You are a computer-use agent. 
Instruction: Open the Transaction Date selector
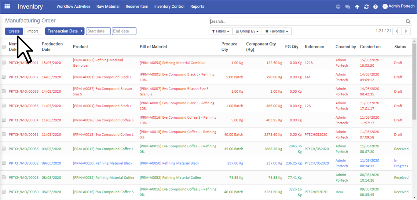[x=65, y=31]
